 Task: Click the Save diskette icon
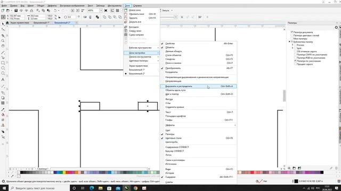16,11
